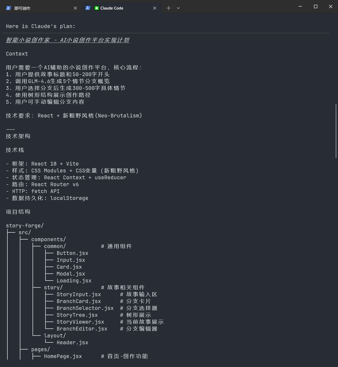Click the PowerShell icon on the Claude Code tab
Viewport: 338px width, 367px height.
click(x=88, y=8)
